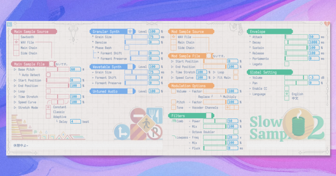Screen dimensions: 336x176
Task: Adjust the Envelope Attack slider
Action: [x=296, y=37]
